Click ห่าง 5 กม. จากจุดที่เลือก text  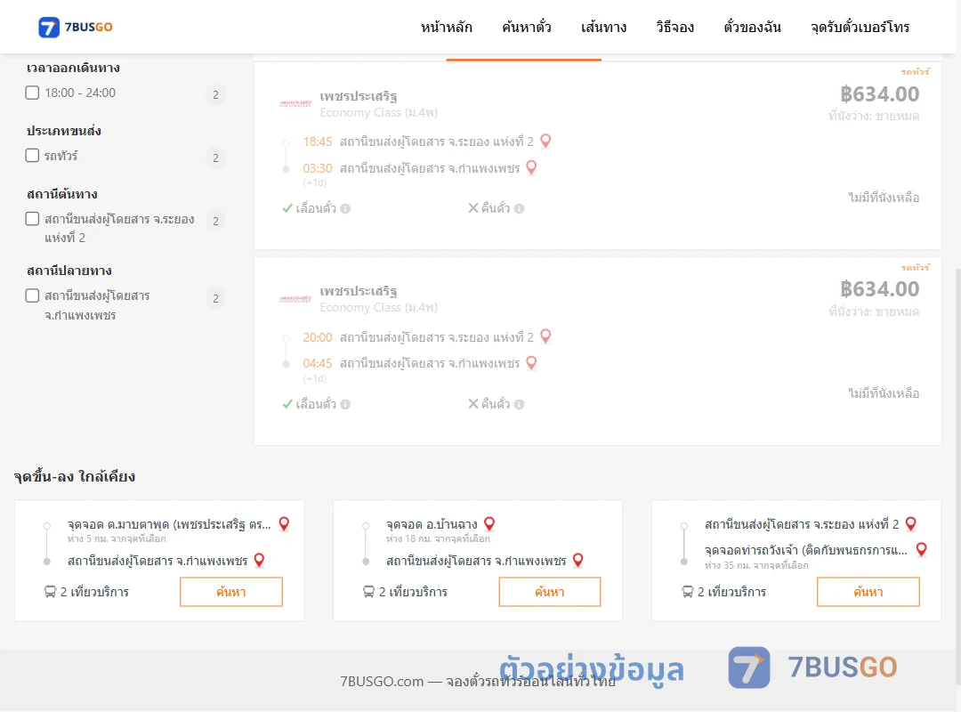click(x=117, y=539)
